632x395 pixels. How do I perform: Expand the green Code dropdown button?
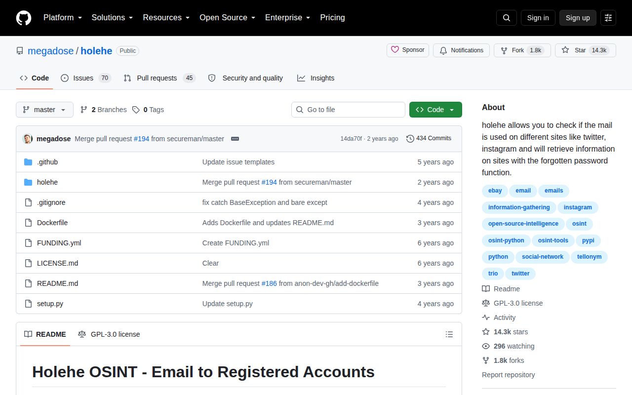[435, 110]
